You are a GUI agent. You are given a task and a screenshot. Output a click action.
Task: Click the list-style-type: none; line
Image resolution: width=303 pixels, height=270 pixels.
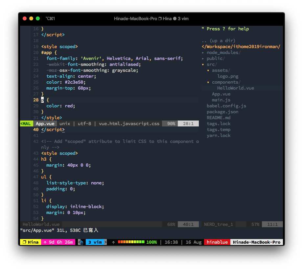(x=75, y=183)
